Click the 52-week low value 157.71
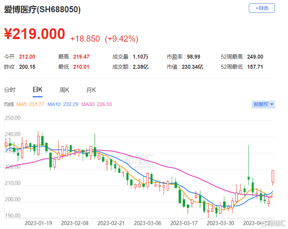 coord(255,67)
